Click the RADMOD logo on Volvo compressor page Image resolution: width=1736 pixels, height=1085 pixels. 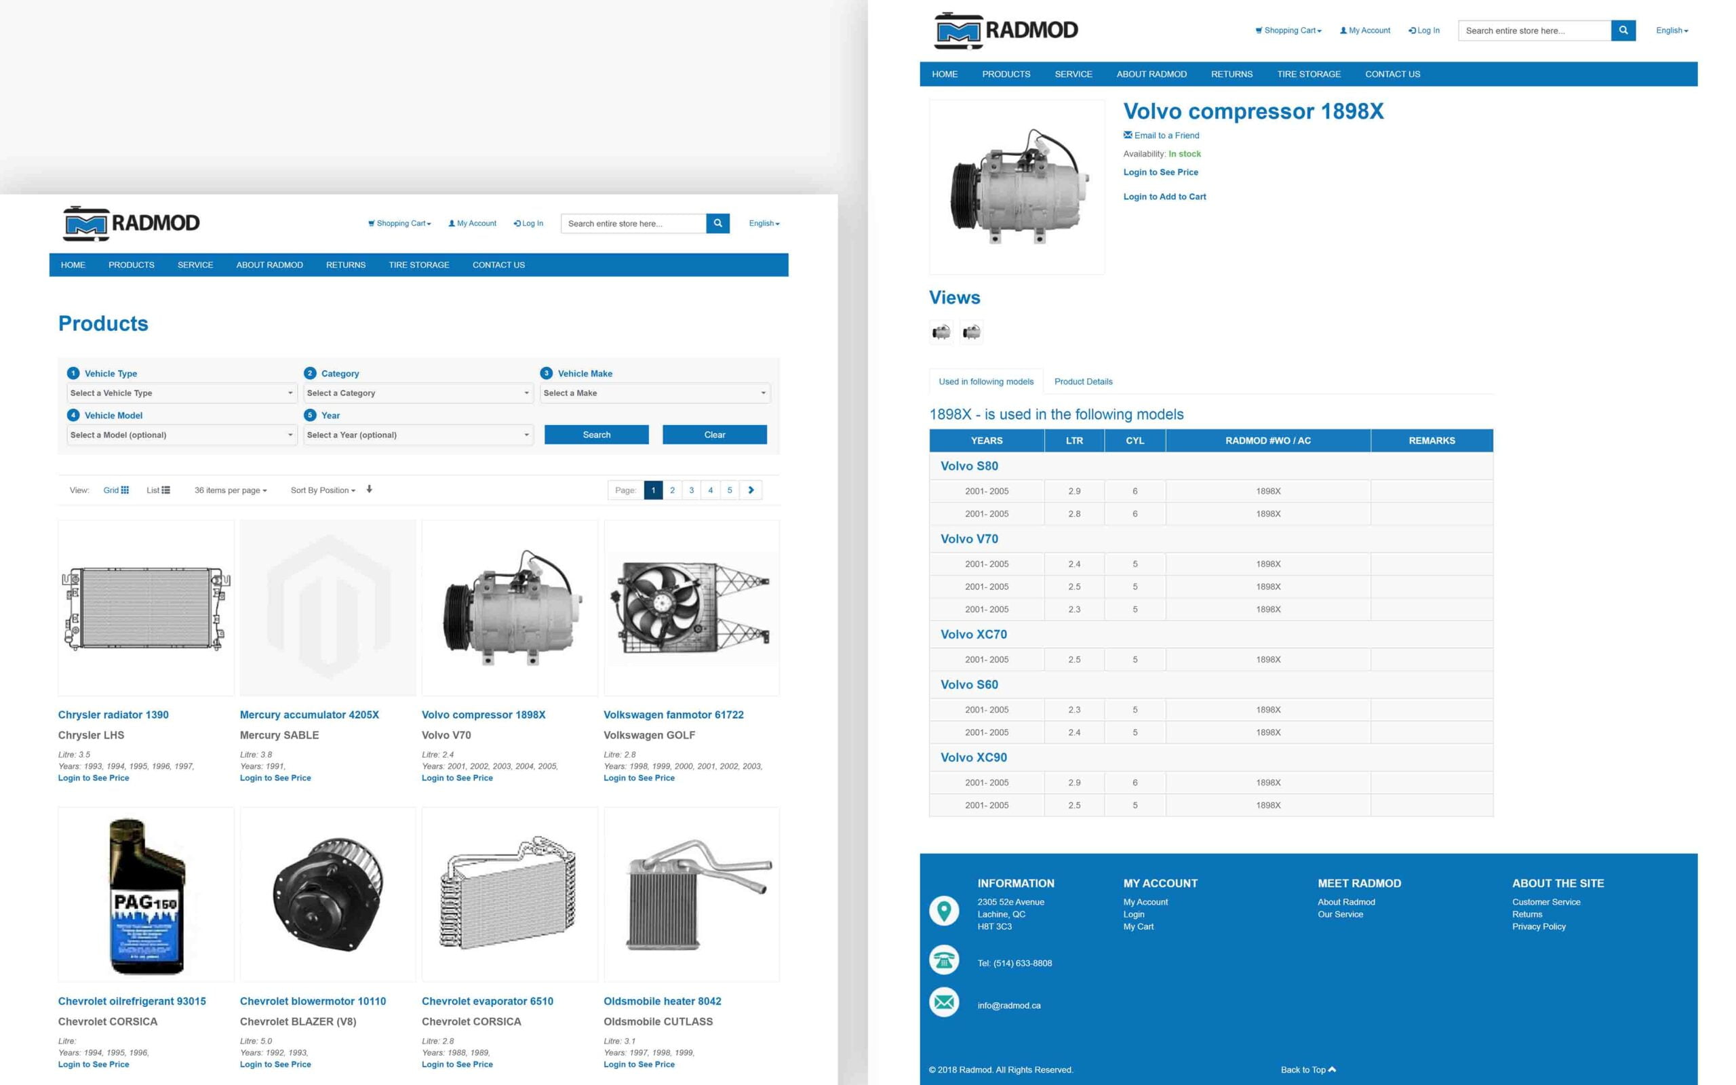(1005, 30)
